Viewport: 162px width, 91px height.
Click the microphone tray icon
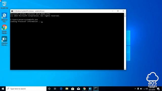point(138,89)
